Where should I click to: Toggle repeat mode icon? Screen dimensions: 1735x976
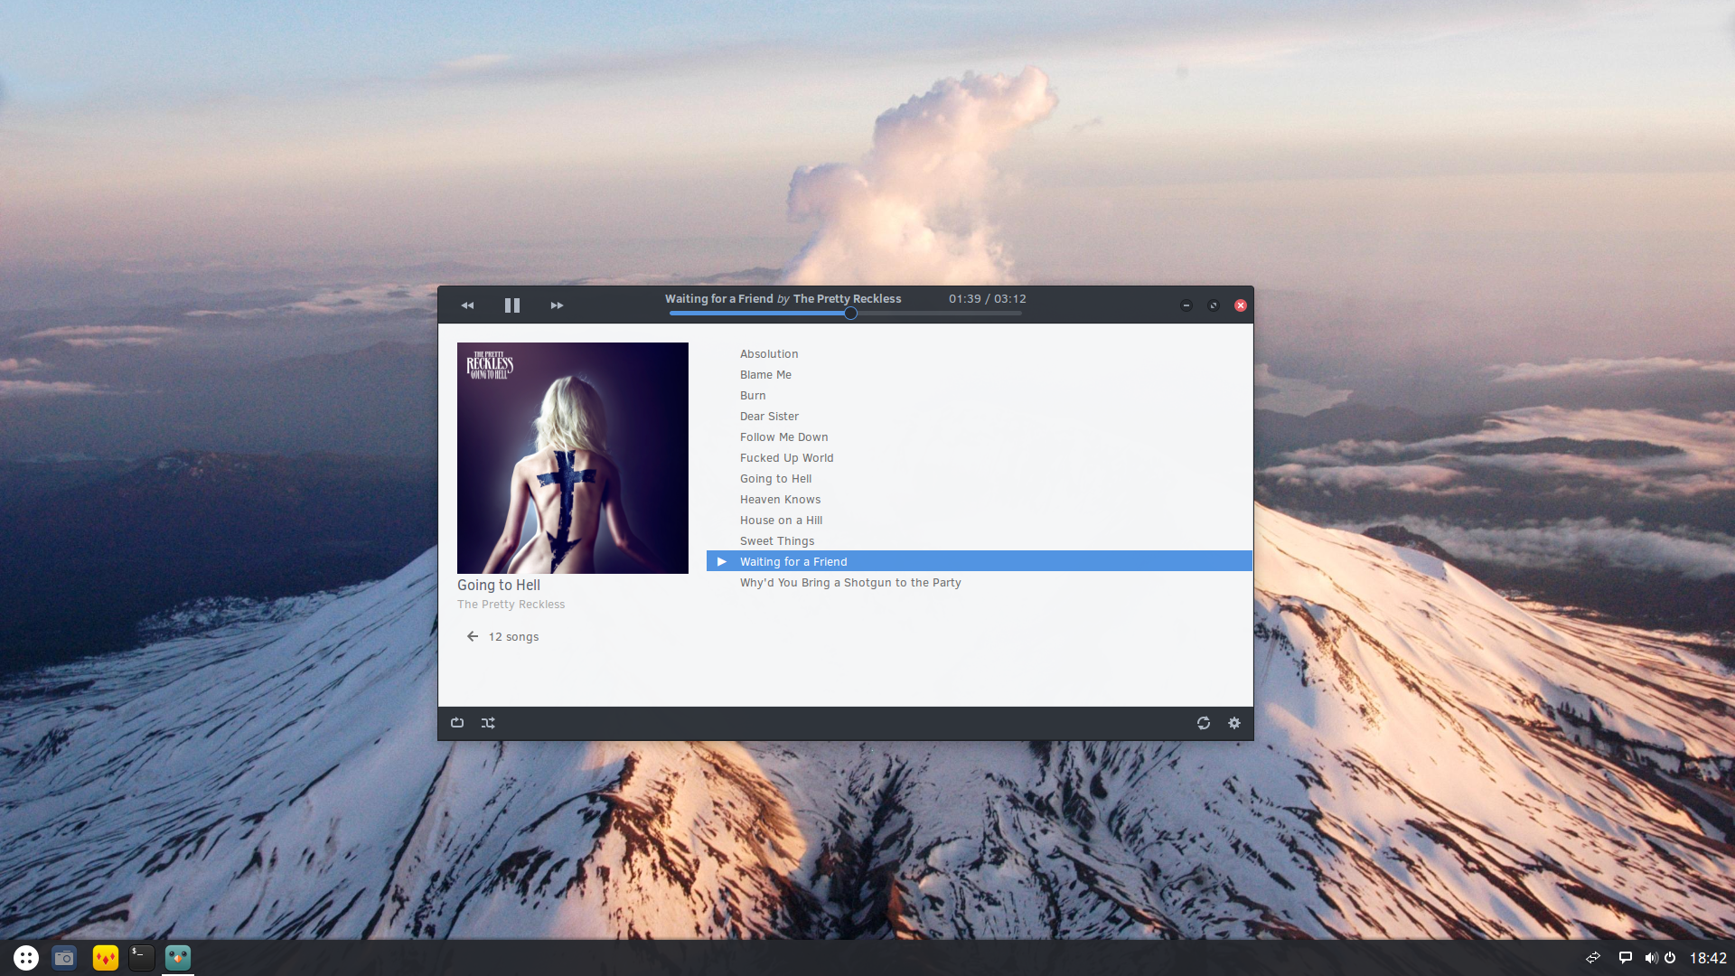tap(457, 723)
